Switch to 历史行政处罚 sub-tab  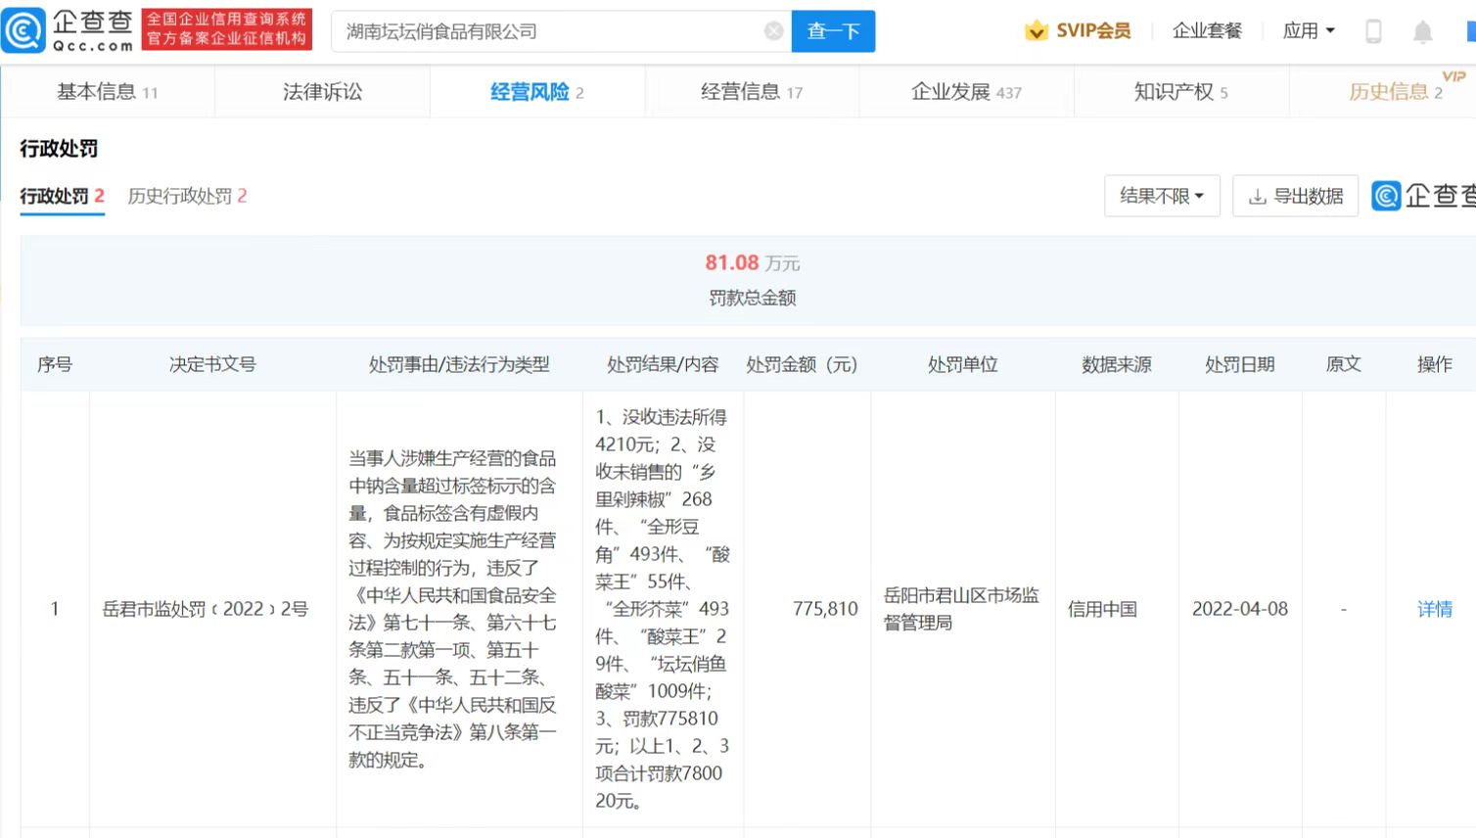[187, 196]
